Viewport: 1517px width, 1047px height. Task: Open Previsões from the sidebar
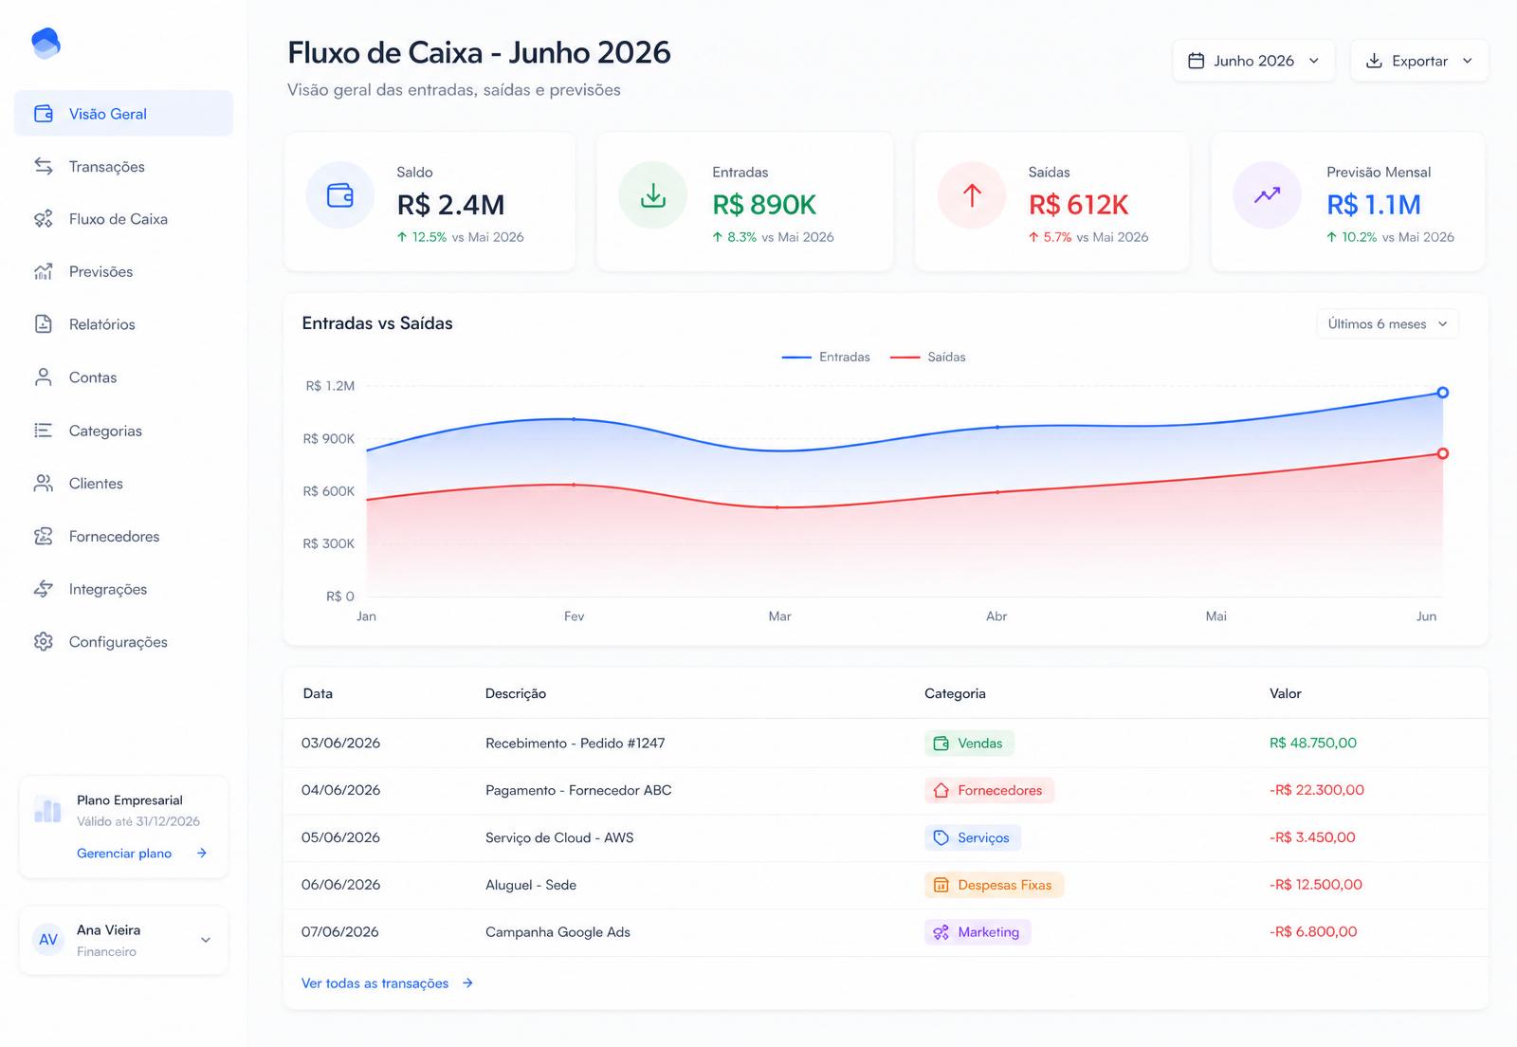pos(123,271)
